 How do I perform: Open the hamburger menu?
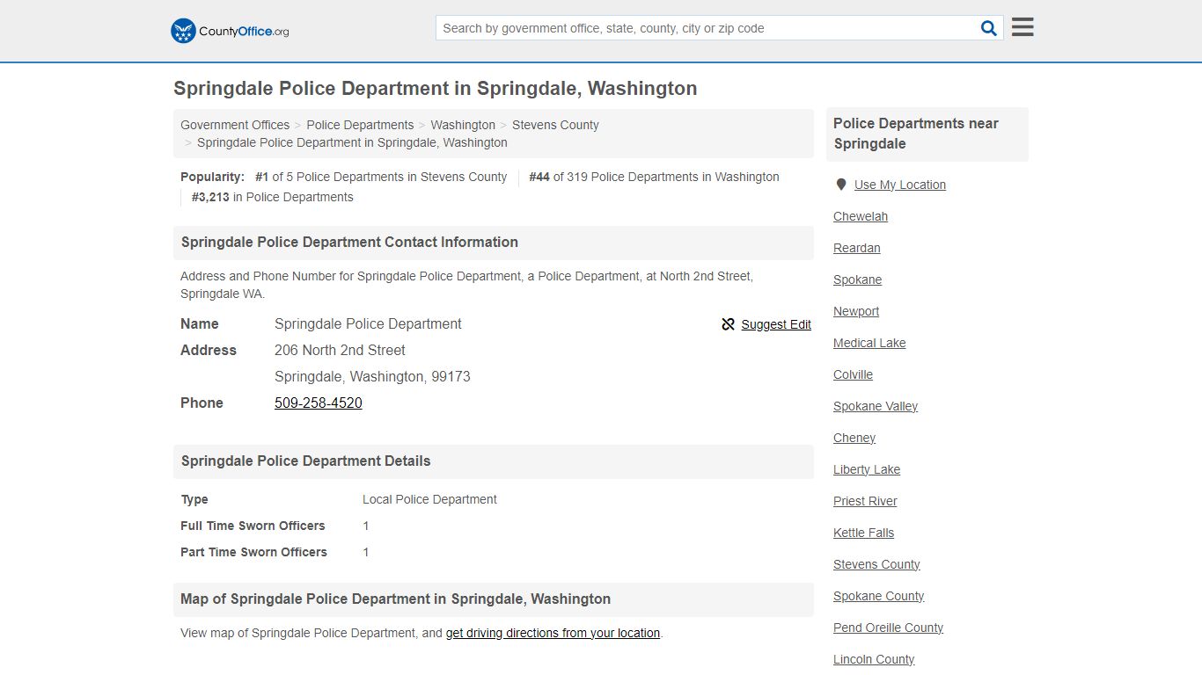point(1022,27)
